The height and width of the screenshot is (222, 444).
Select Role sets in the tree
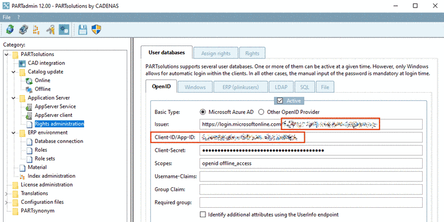(45, 159)
